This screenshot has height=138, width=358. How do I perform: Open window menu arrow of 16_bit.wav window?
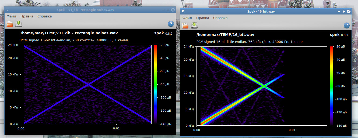coord(183,12)
